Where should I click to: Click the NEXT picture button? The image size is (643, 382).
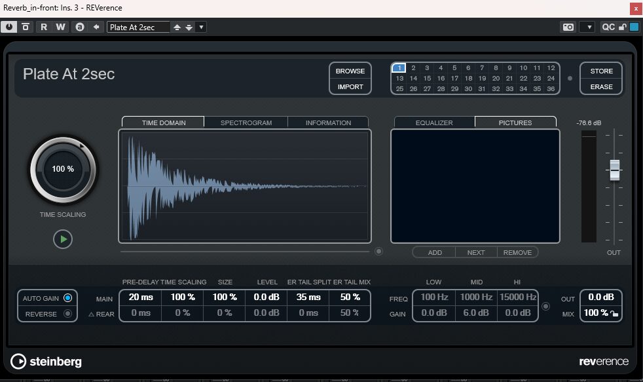[x=476, y=252]
